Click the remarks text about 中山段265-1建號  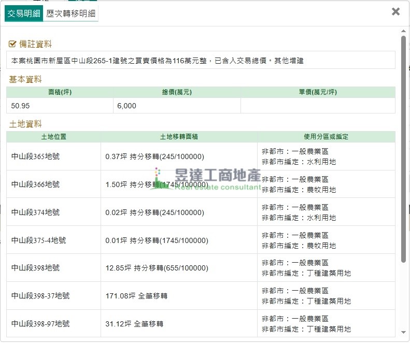point(157,61)
